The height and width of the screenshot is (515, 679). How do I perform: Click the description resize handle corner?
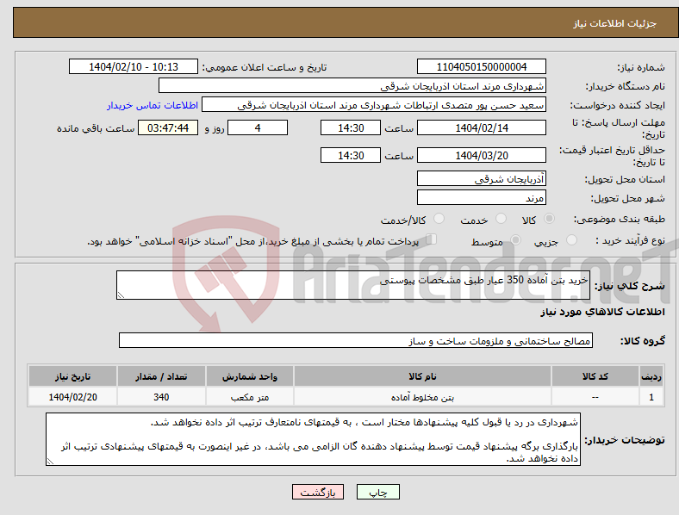[121, 295]
